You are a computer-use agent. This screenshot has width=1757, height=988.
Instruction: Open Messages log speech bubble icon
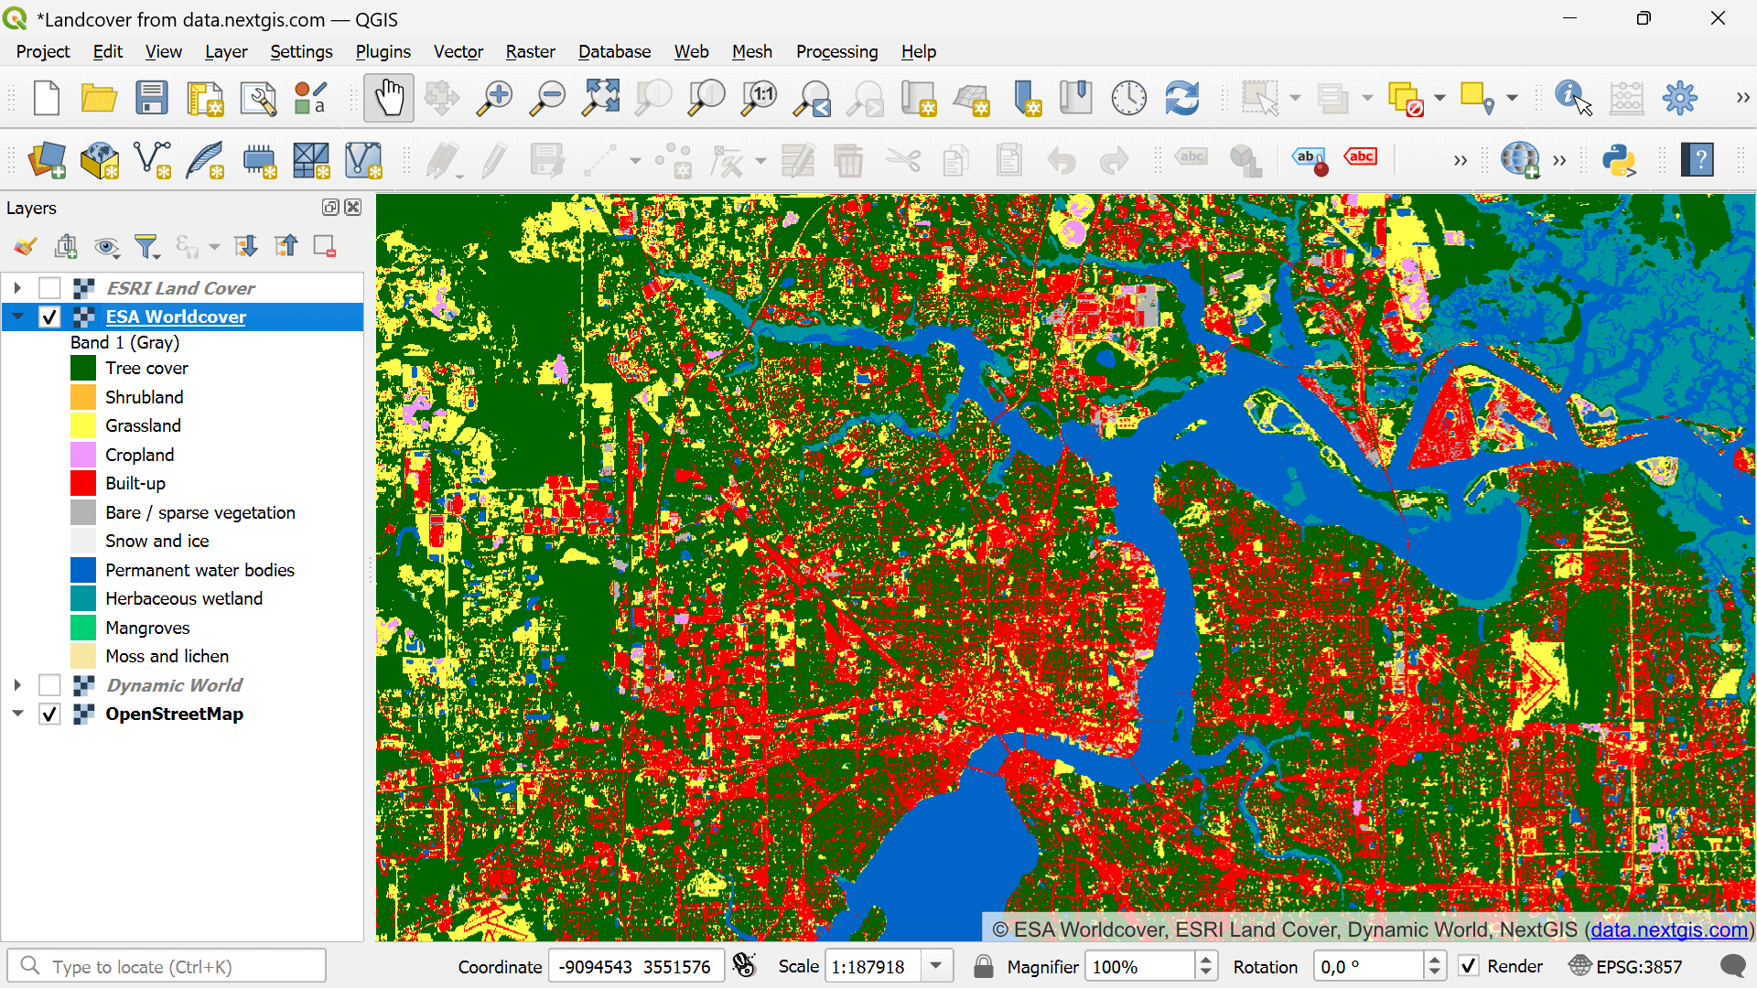coord(1732,966)
